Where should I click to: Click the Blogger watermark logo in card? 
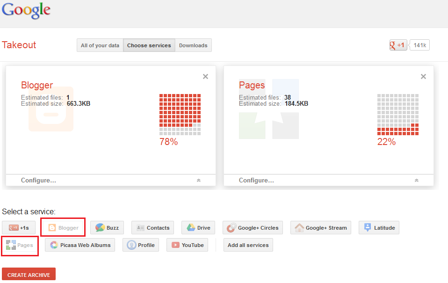click(51, 109)
